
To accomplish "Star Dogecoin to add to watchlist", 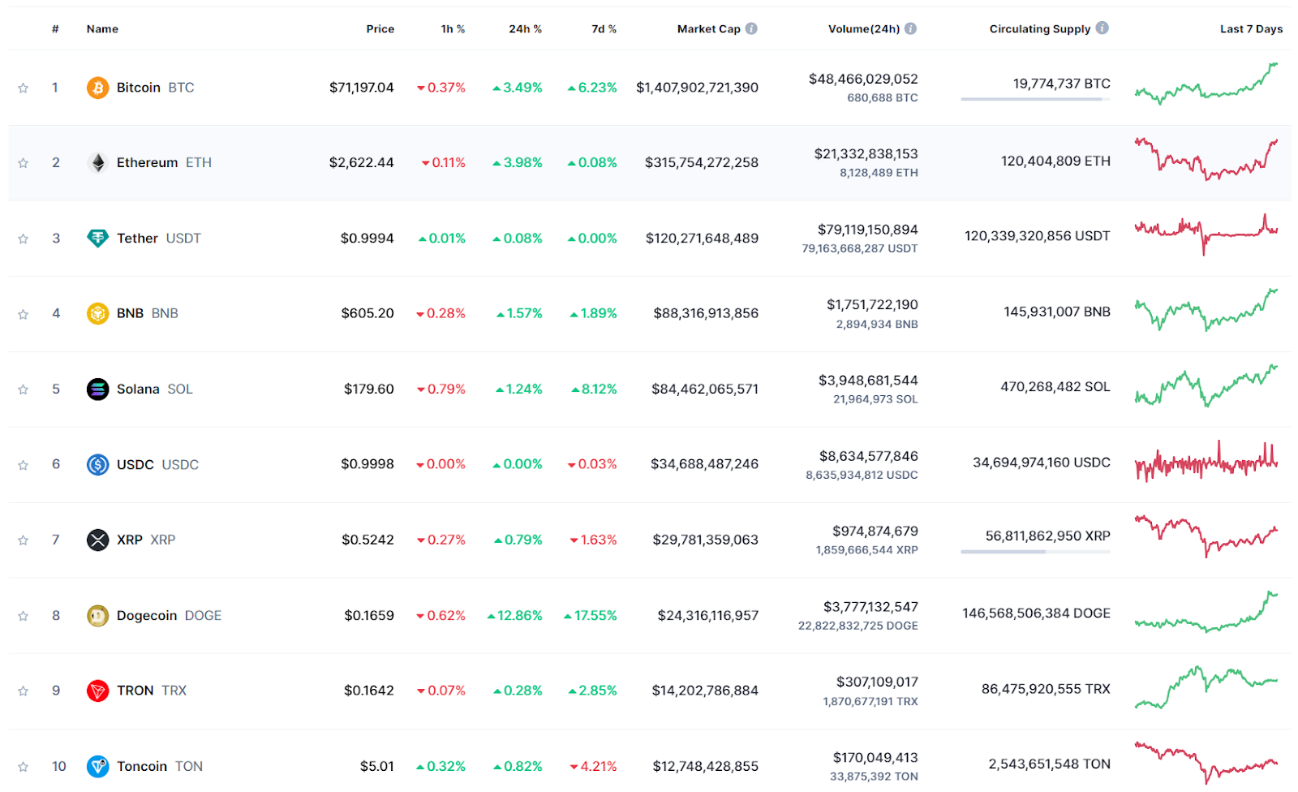I will click(24, 616).
